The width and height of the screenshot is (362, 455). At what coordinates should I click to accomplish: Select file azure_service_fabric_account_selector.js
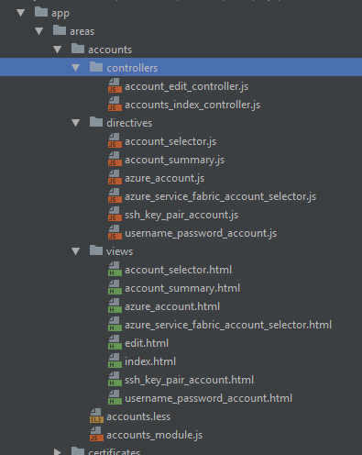[x=220, y=196]
